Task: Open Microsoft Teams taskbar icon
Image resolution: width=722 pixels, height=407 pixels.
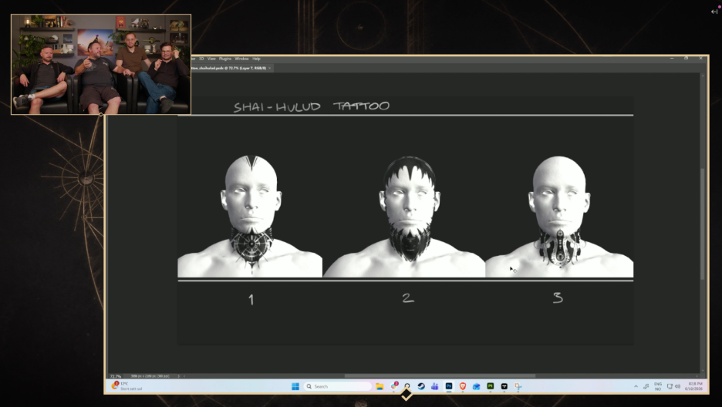Action: pos(435,386)
